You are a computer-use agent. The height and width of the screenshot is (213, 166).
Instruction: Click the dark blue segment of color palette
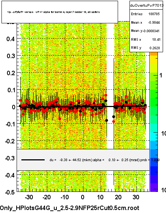pyautogui.click(x=154, y=171)
